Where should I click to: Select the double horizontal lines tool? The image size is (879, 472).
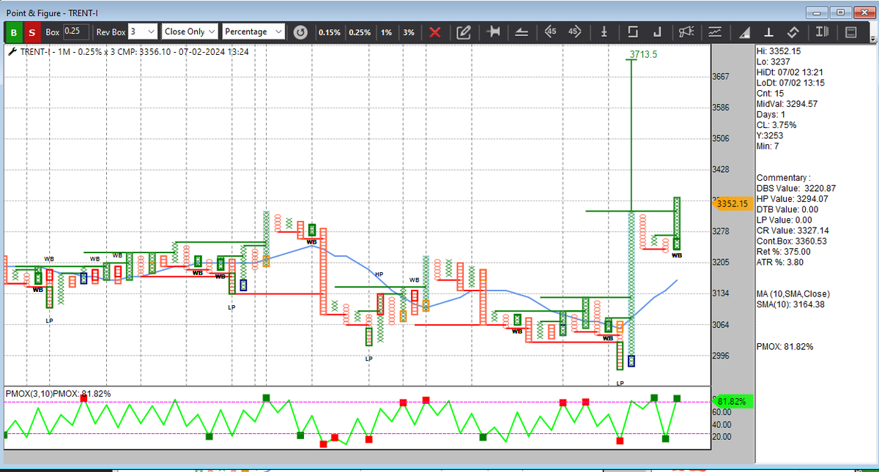coord(521,32)
